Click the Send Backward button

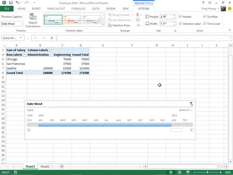point(120,20)
